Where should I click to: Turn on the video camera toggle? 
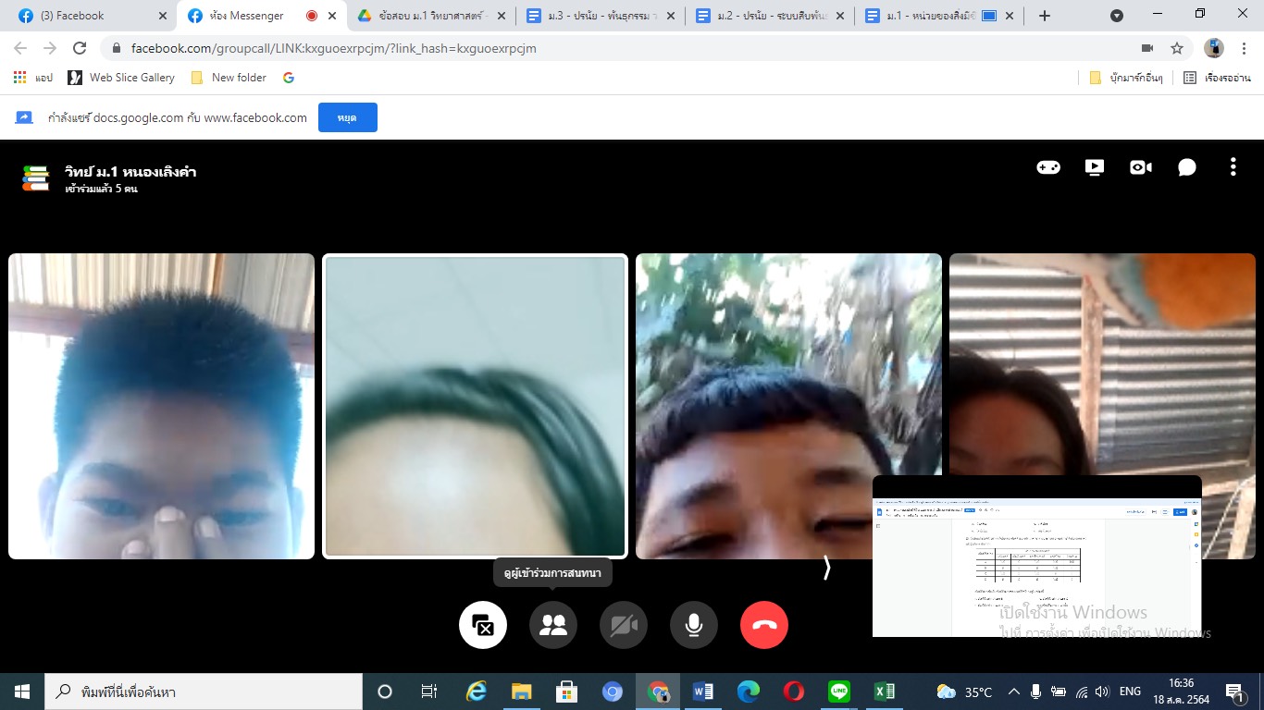tap(624, 625)
